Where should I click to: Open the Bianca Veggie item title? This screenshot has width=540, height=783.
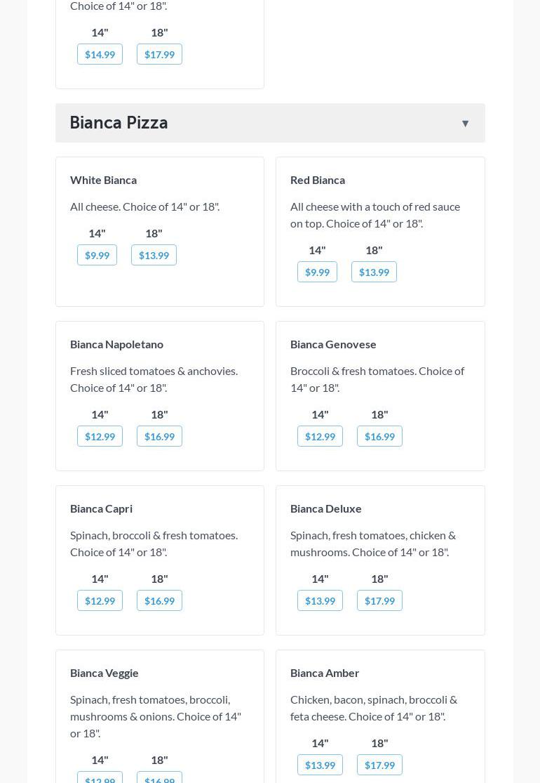104,673
